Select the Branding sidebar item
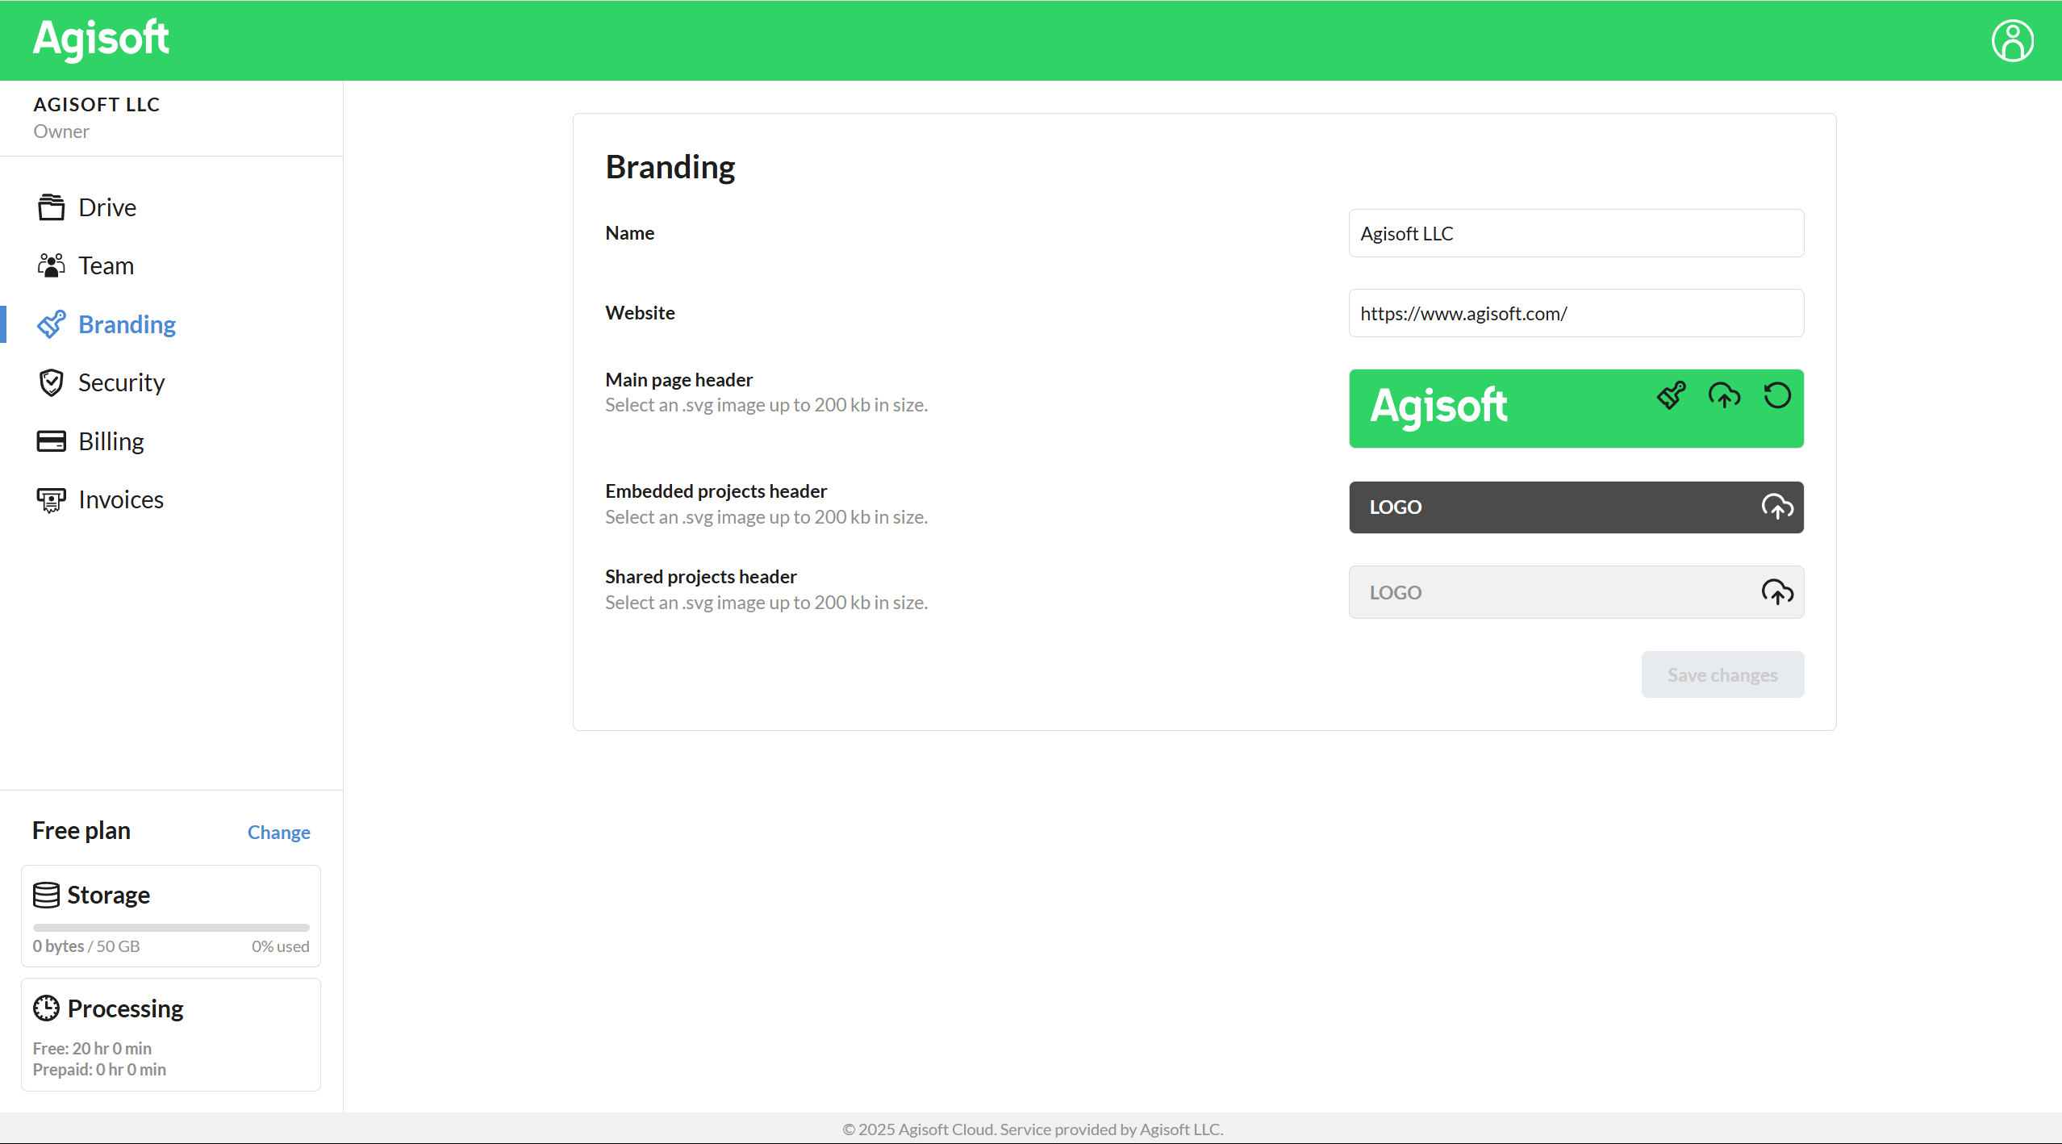 click(127, 324)
